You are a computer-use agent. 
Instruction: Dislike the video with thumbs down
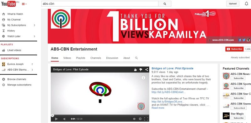[141, 70]
